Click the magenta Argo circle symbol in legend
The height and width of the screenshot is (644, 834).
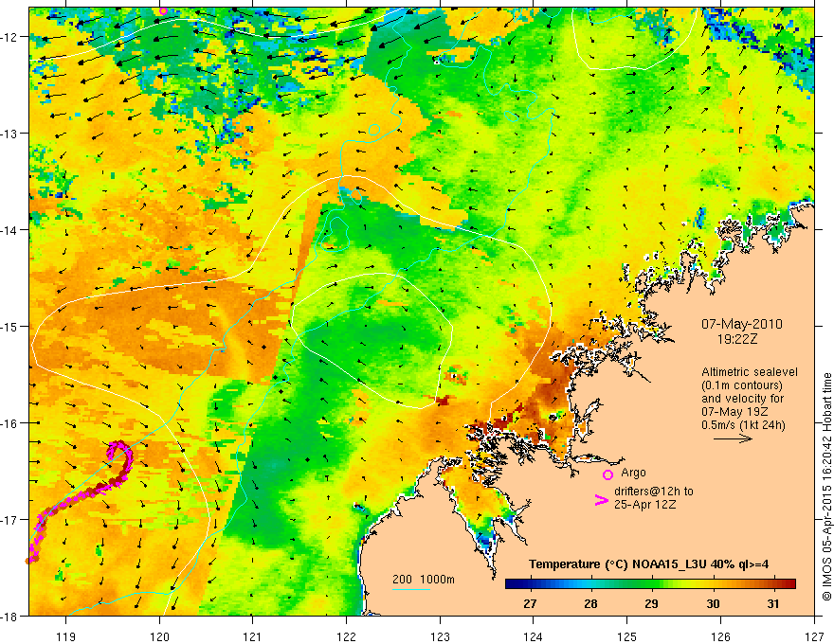coord(607,474)
